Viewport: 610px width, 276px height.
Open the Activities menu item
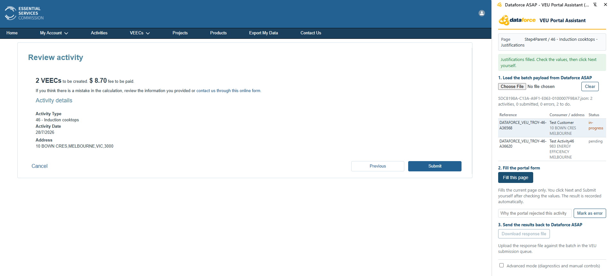[x=99, y=33]
